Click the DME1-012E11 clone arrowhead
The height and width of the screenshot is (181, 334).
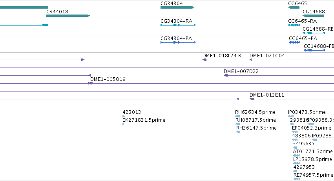tap(252, 99)
